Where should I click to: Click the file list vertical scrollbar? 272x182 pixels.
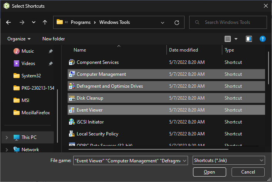coord(269,68)
